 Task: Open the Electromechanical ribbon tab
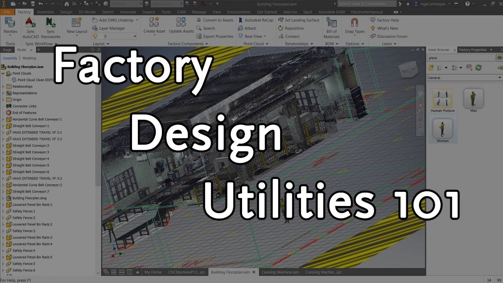click(x=367, y=12)
